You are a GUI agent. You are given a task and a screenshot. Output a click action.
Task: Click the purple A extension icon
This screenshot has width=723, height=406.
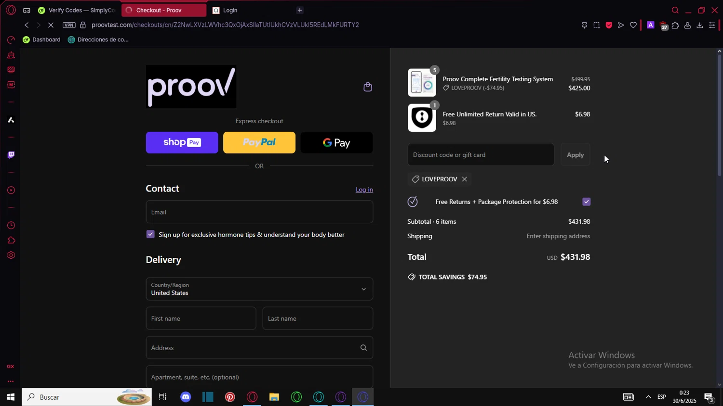point(650,25)
